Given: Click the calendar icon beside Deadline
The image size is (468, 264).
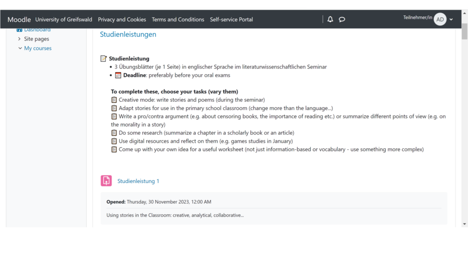Looking at the screenshot, I should 118,75.
